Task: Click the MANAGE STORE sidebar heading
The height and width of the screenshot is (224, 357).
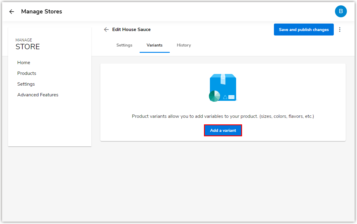Action: pos(28,44)
